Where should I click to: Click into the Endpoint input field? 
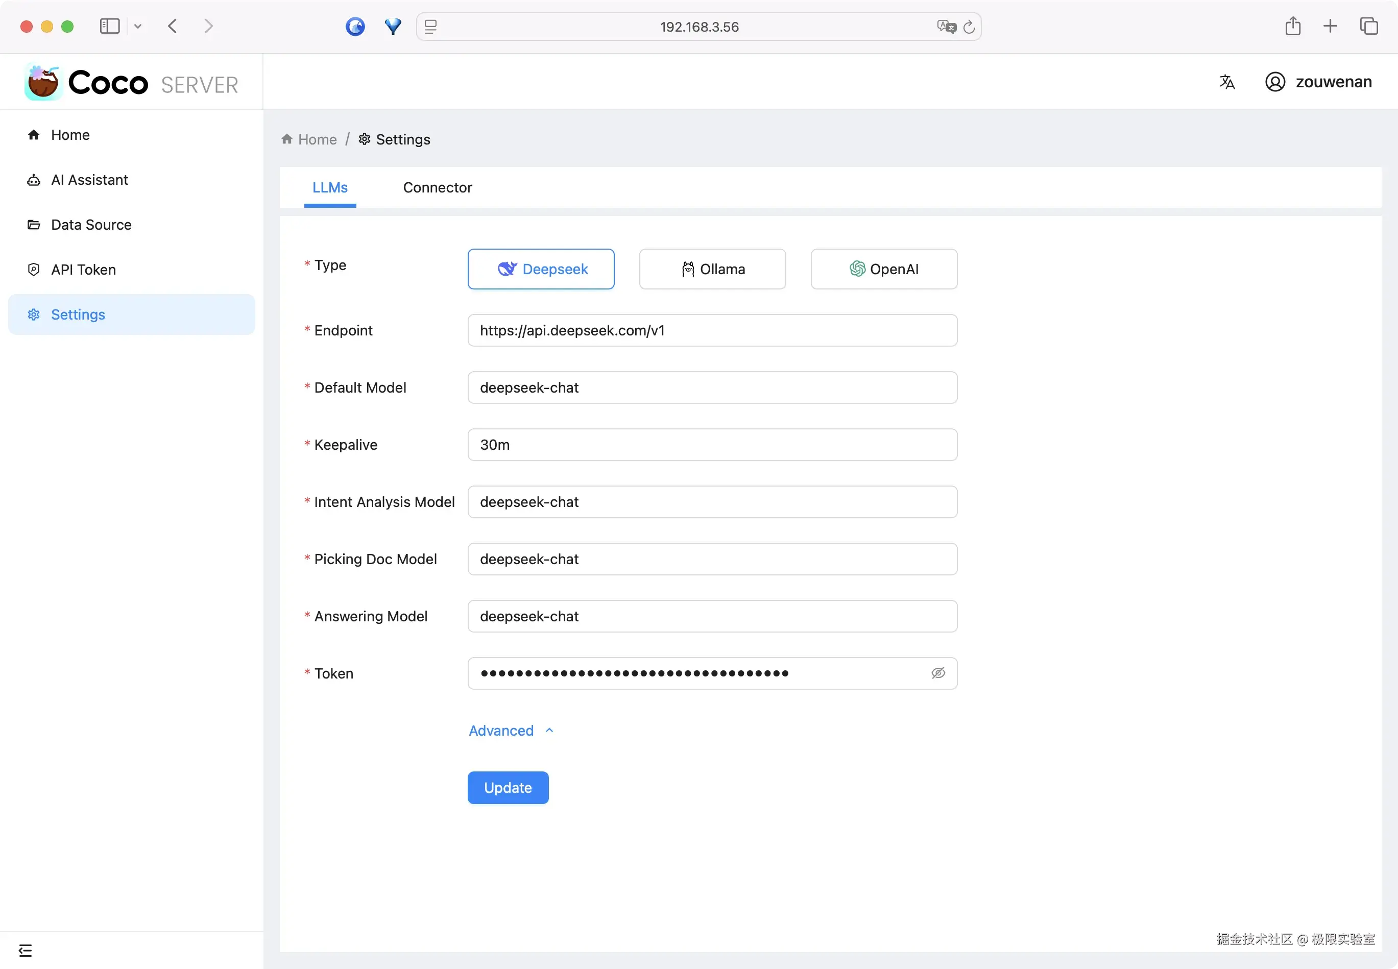point(711,330)
